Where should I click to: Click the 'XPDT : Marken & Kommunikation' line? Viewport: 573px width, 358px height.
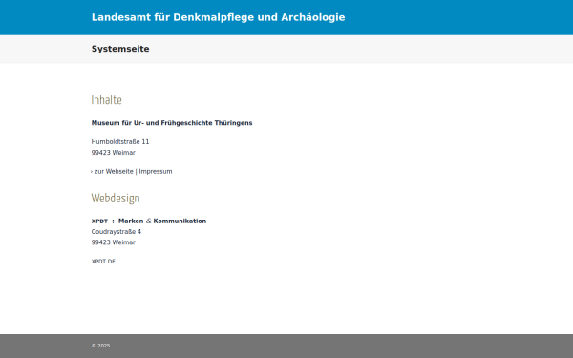pyautogui.click(x=149, y=221)
